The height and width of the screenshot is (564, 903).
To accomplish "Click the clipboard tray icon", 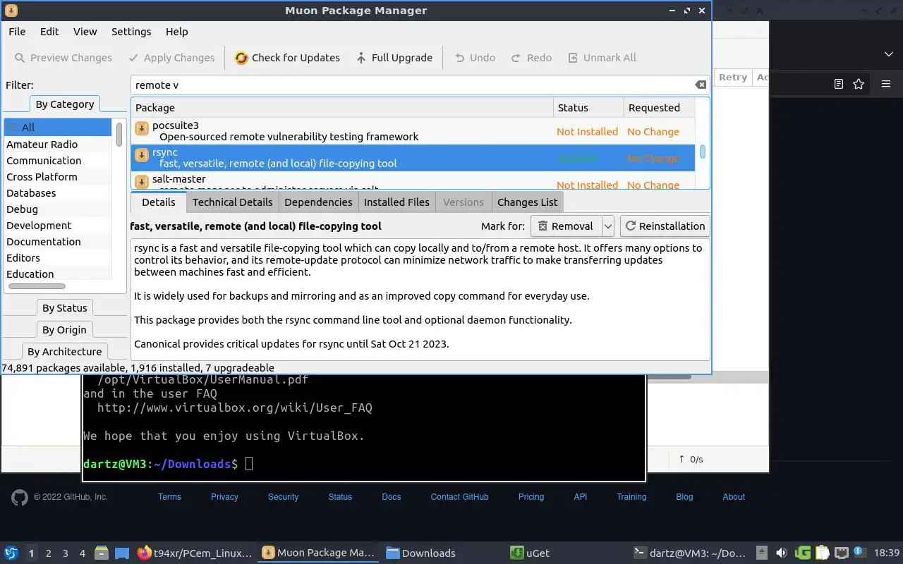I will 822,553.
